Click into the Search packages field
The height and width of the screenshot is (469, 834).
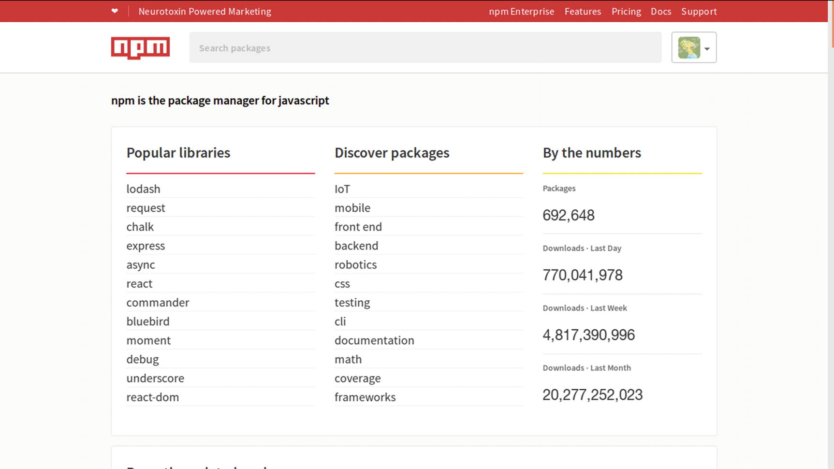(x=425, y=48)
